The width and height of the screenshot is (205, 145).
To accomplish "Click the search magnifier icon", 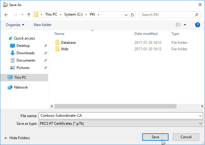I will (196, 15).
